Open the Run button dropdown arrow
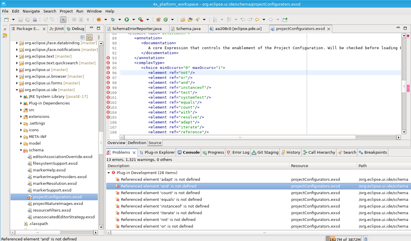This screenshot has width=411, height=241. pyautogui.click(x=134, y=20)
